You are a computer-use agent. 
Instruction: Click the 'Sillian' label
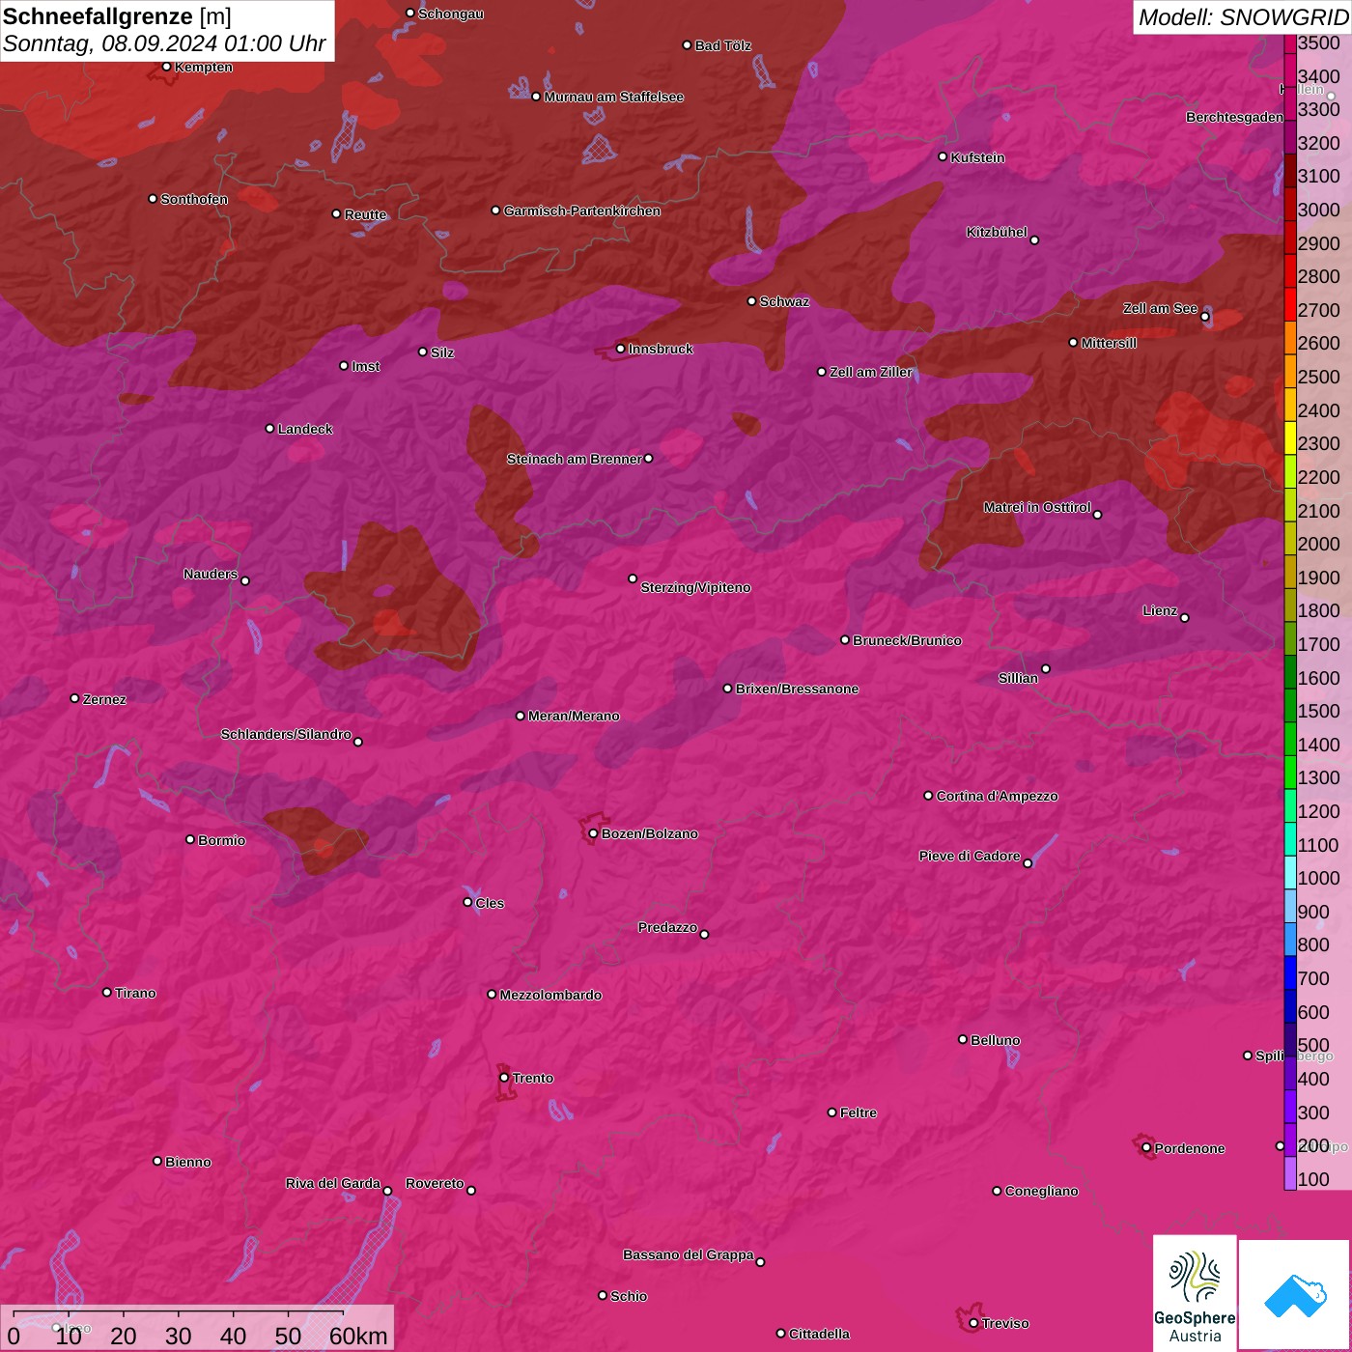tap(1019, 678)
